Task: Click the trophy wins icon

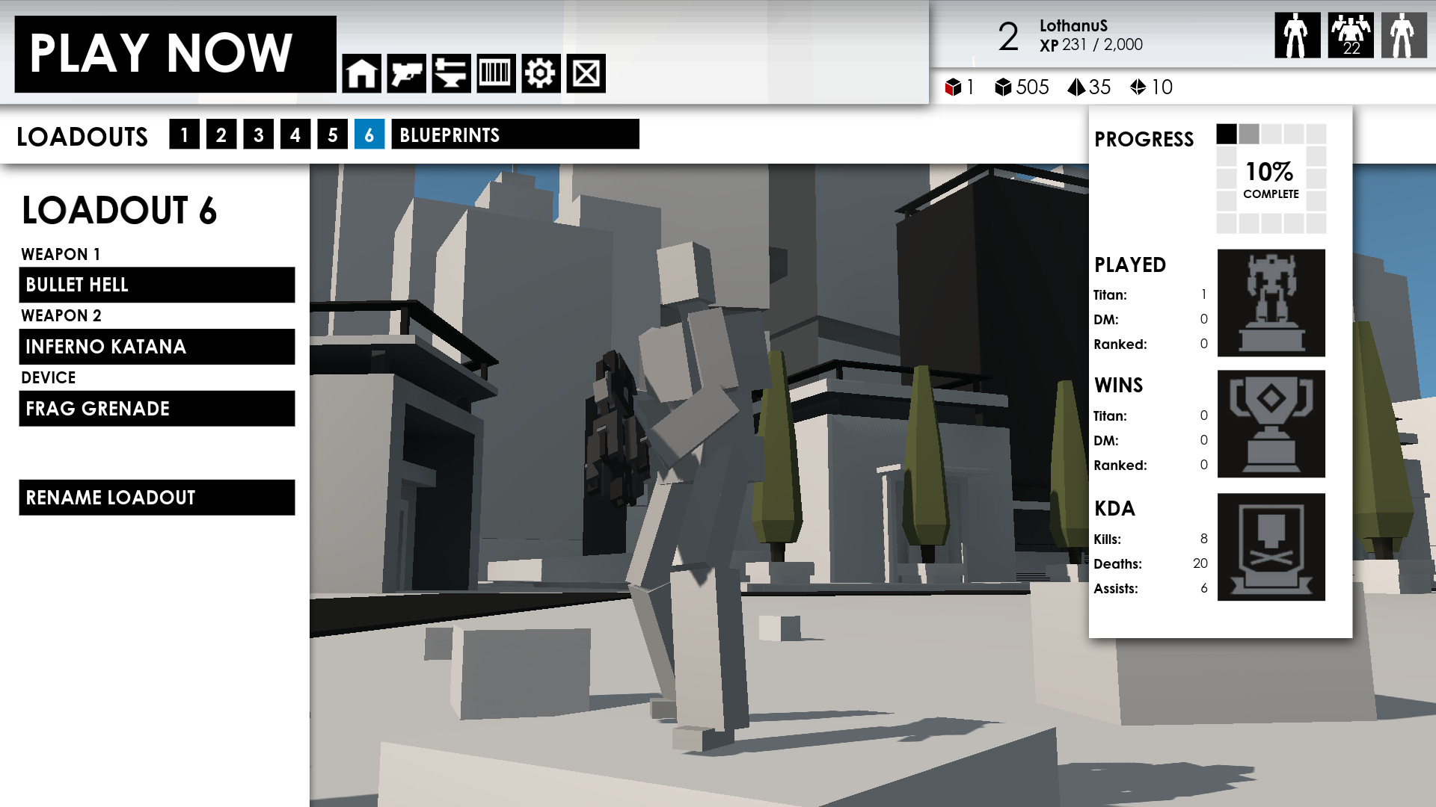Action: (1271, 424)
